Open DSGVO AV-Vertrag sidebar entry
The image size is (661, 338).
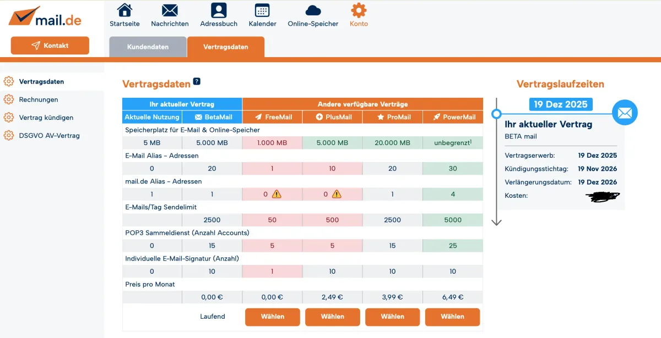click(x=49, y=135)
